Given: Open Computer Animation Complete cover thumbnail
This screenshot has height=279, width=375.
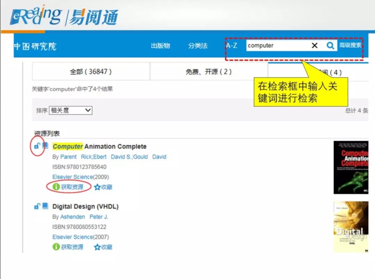Looking at the screenshot, I should pyautogui.click(x=351, y=167).
